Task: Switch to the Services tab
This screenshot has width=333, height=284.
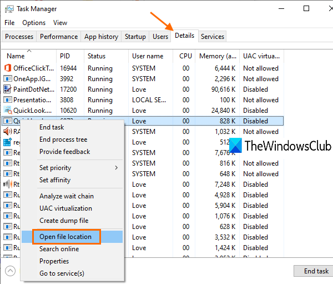Action: coord(213,37)
